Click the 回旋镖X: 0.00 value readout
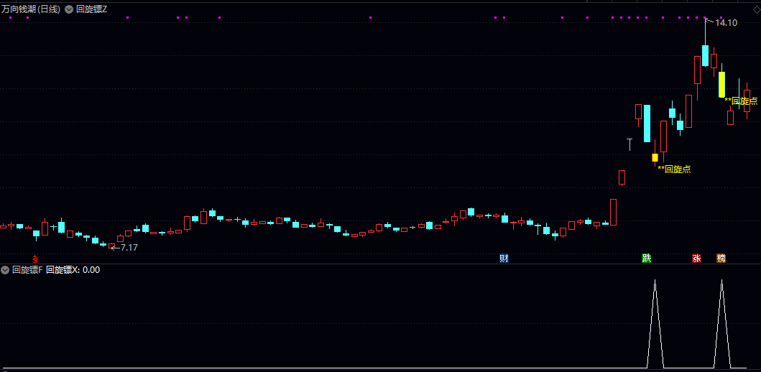 73,269
